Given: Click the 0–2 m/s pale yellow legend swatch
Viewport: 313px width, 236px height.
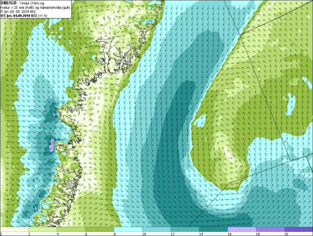Looking at the screenshot, I should (14, 229).
